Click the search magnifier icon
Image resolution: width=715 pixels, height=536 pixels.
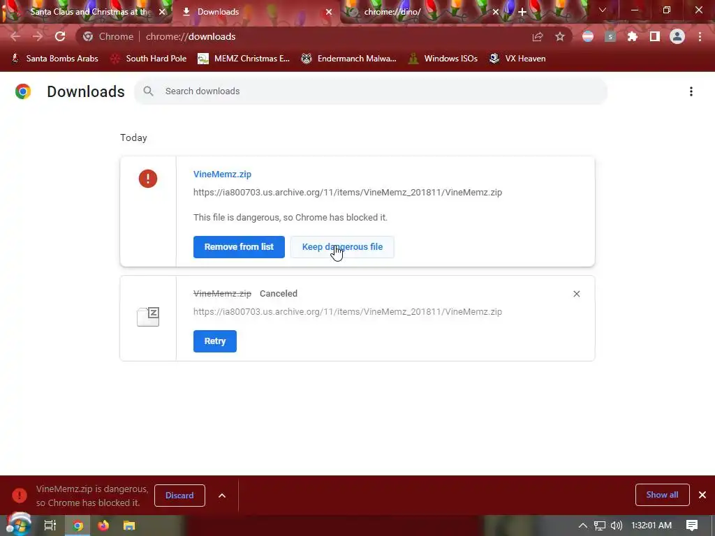(148, 91)
